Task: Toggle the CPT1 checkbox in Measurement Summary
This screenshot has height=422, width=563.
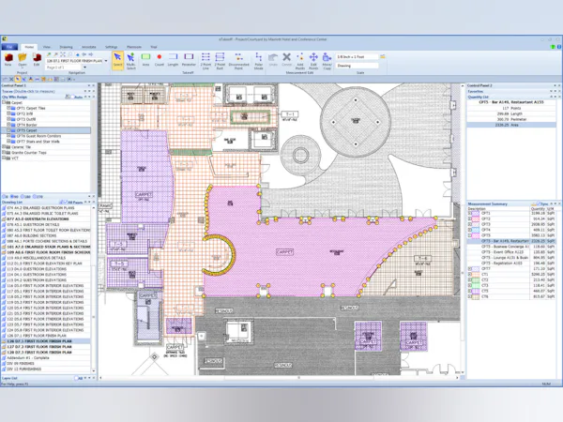Action: click(x=470, y=213)
